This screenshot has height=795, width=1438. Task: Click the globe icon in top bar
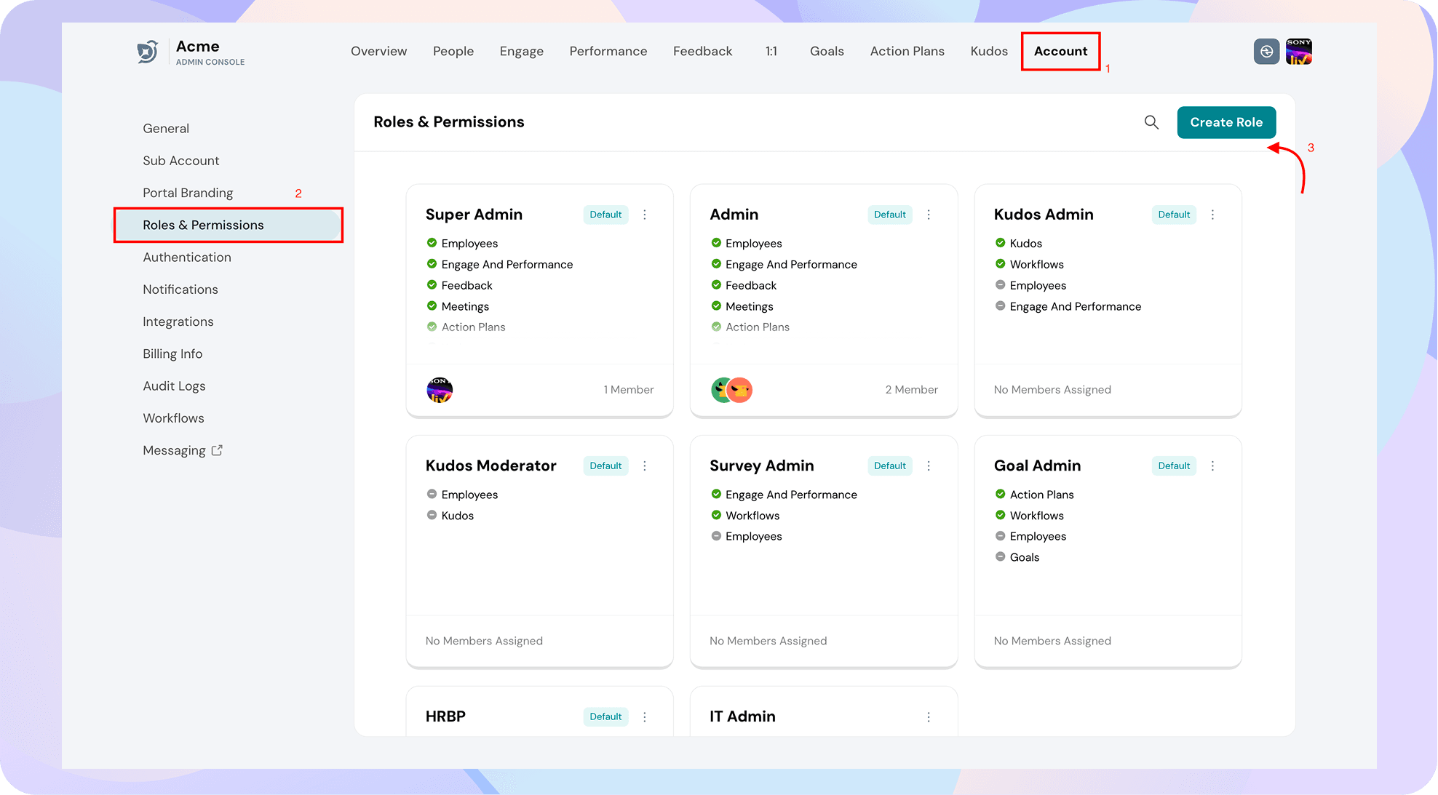(x=1266, y=52)
